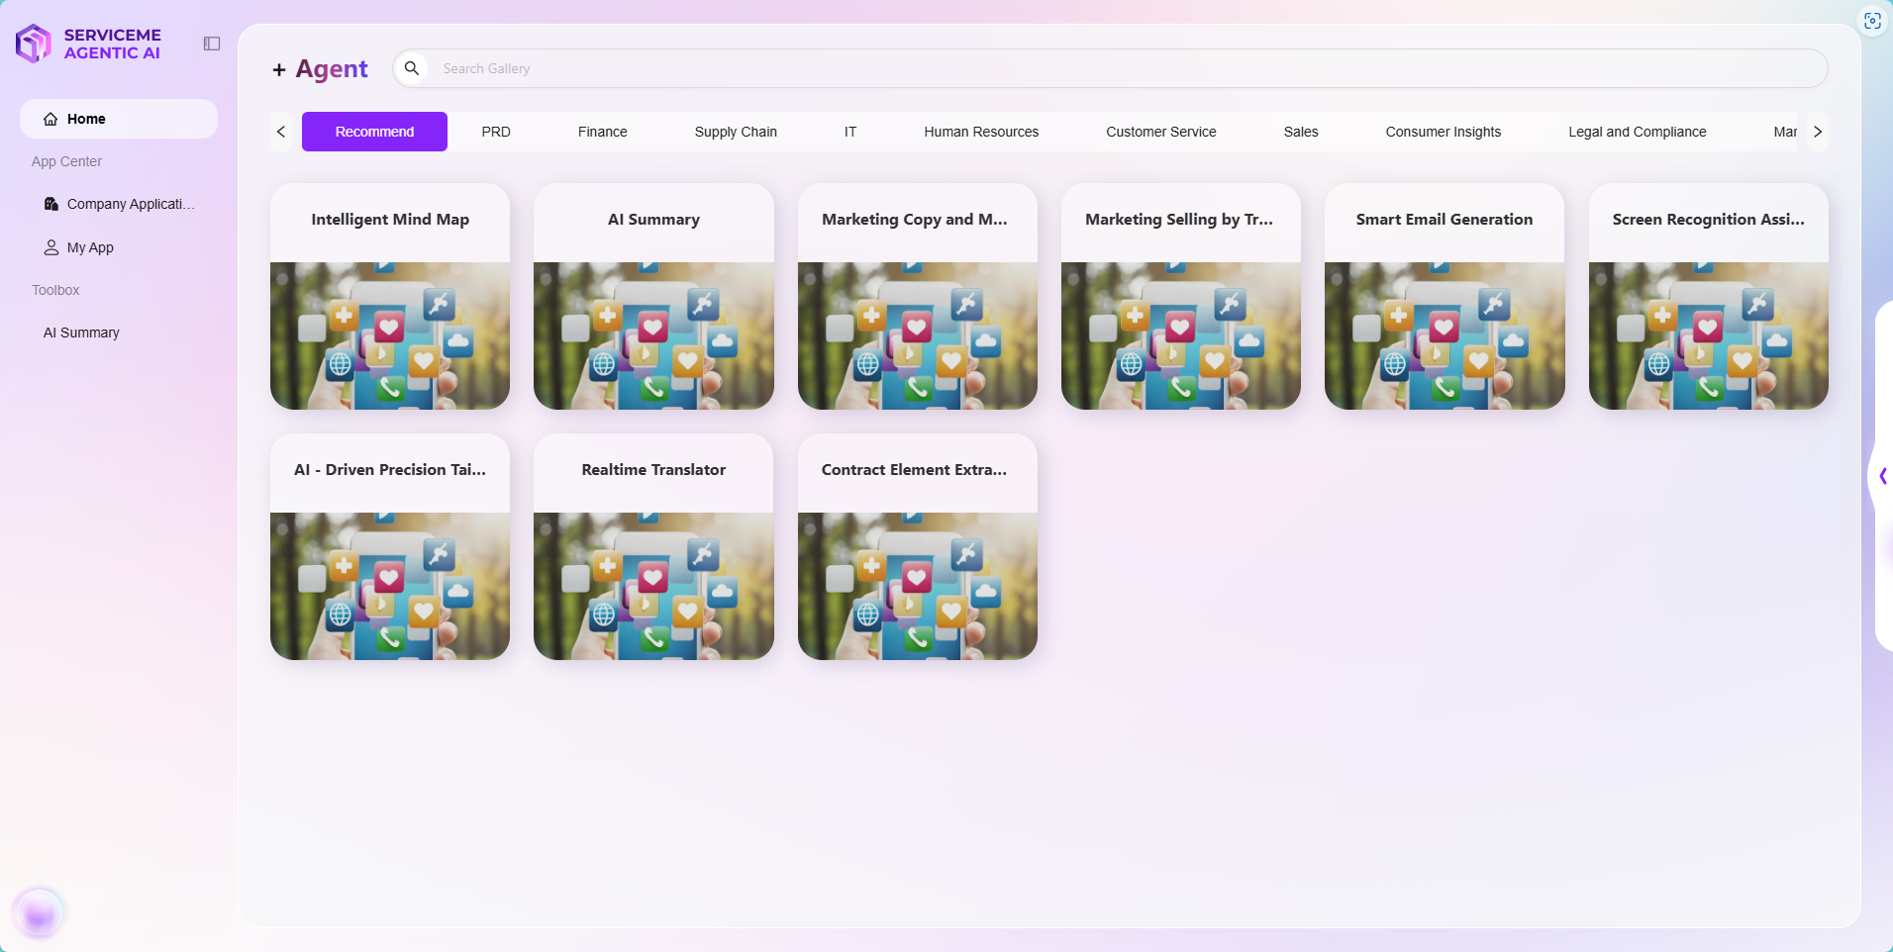This screenshot has width=1893, height=952.
Task: Click the screenshot capture icon at top right
Action: point(1872,21)
